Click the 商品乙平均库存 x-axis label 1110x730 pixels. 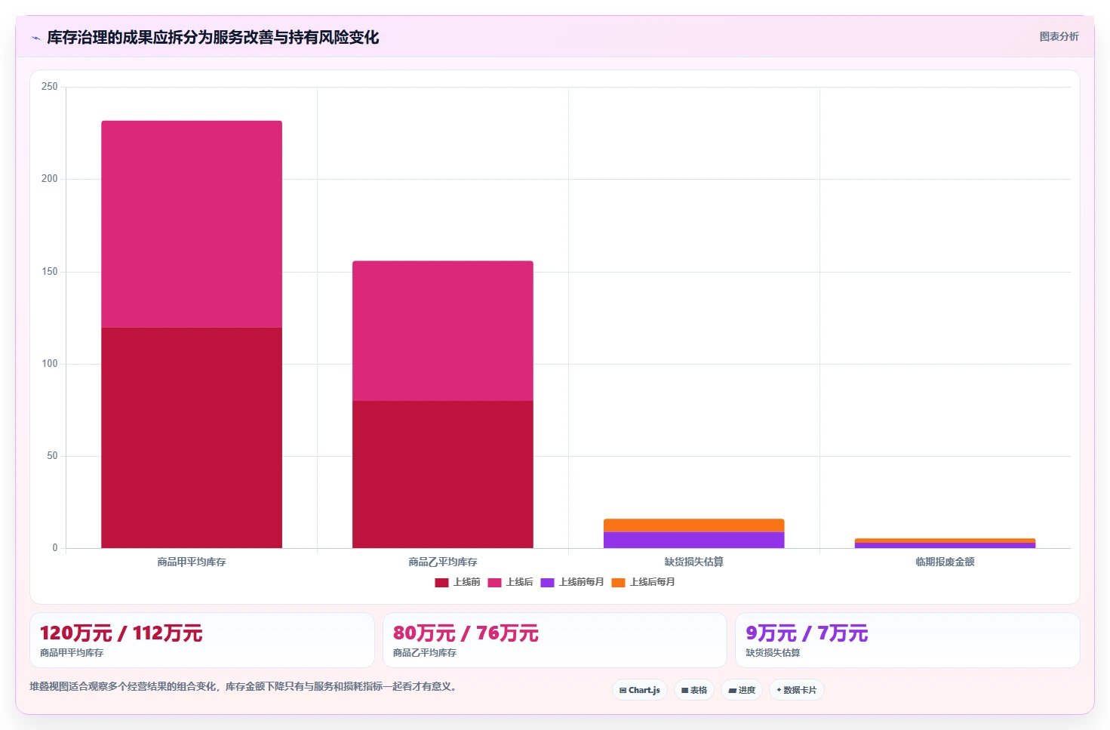443,562
